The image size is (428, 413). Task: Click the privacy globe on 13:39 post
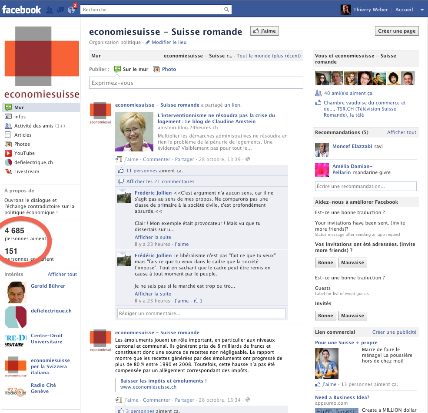click(x=248, y=159)
